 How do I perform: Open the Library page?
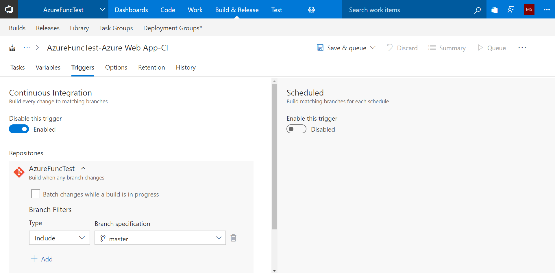79,28
